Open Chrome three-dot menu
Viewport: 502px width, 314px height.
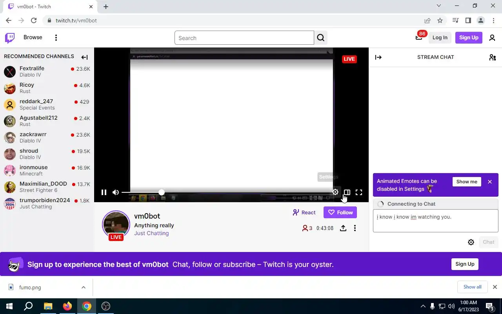493,20
